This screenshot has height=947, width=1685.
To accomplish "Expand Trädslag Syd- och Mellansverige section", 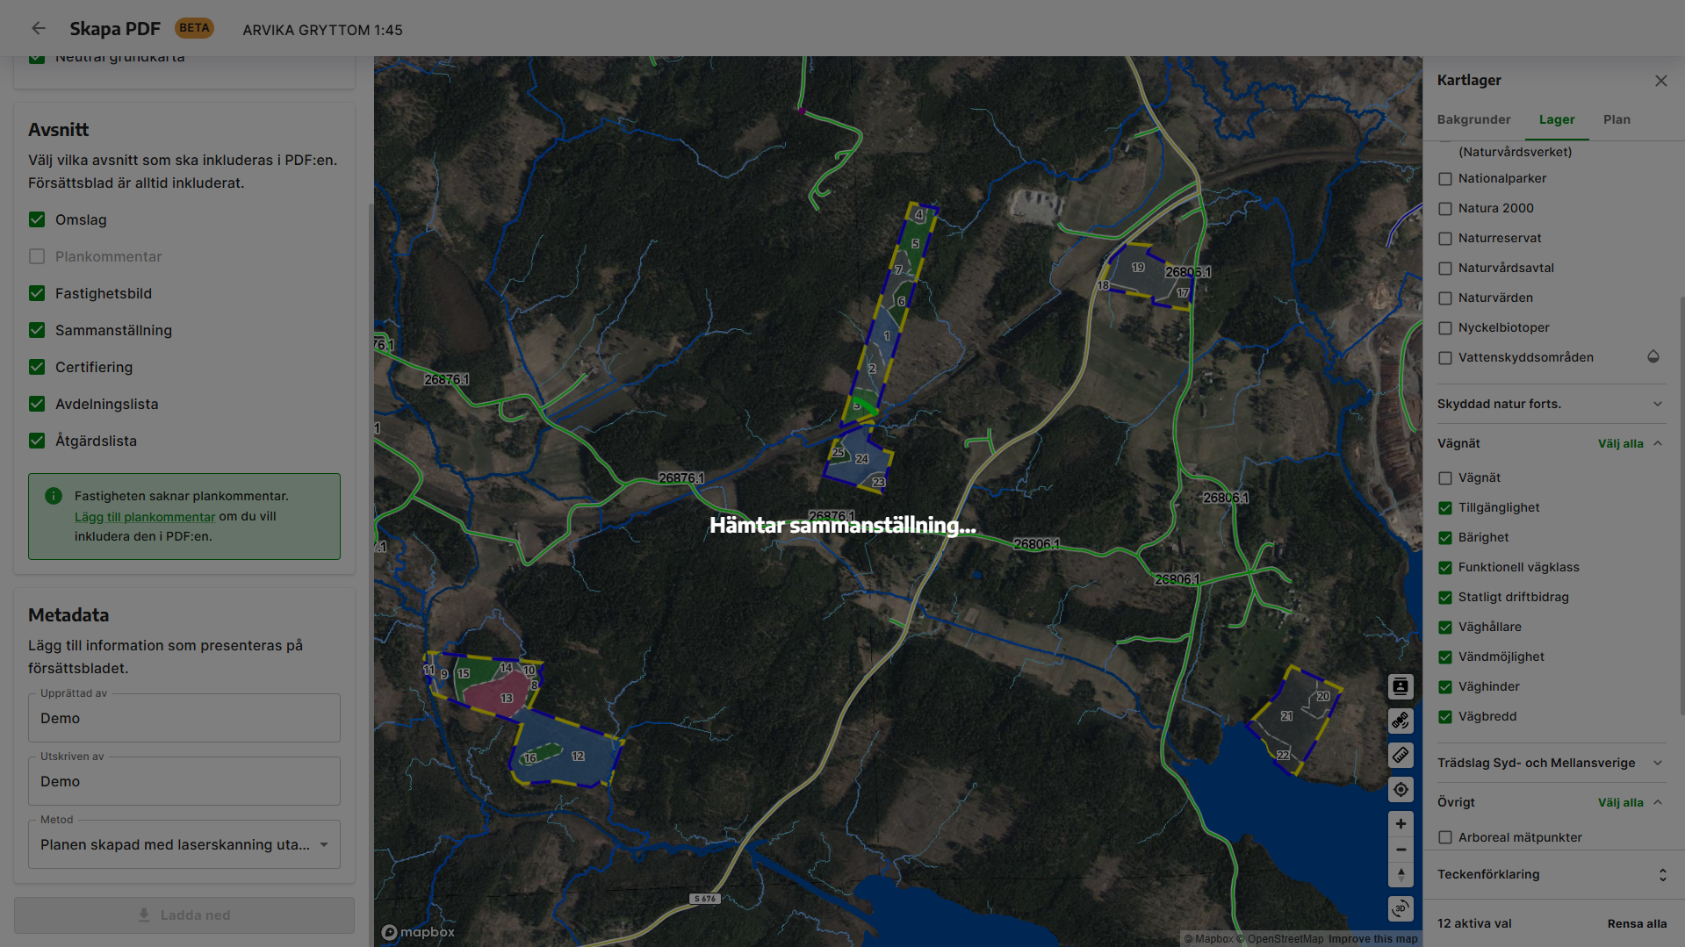I will point(1552,763).
